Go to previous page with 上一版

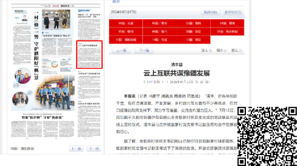click(x=76, y=149)
